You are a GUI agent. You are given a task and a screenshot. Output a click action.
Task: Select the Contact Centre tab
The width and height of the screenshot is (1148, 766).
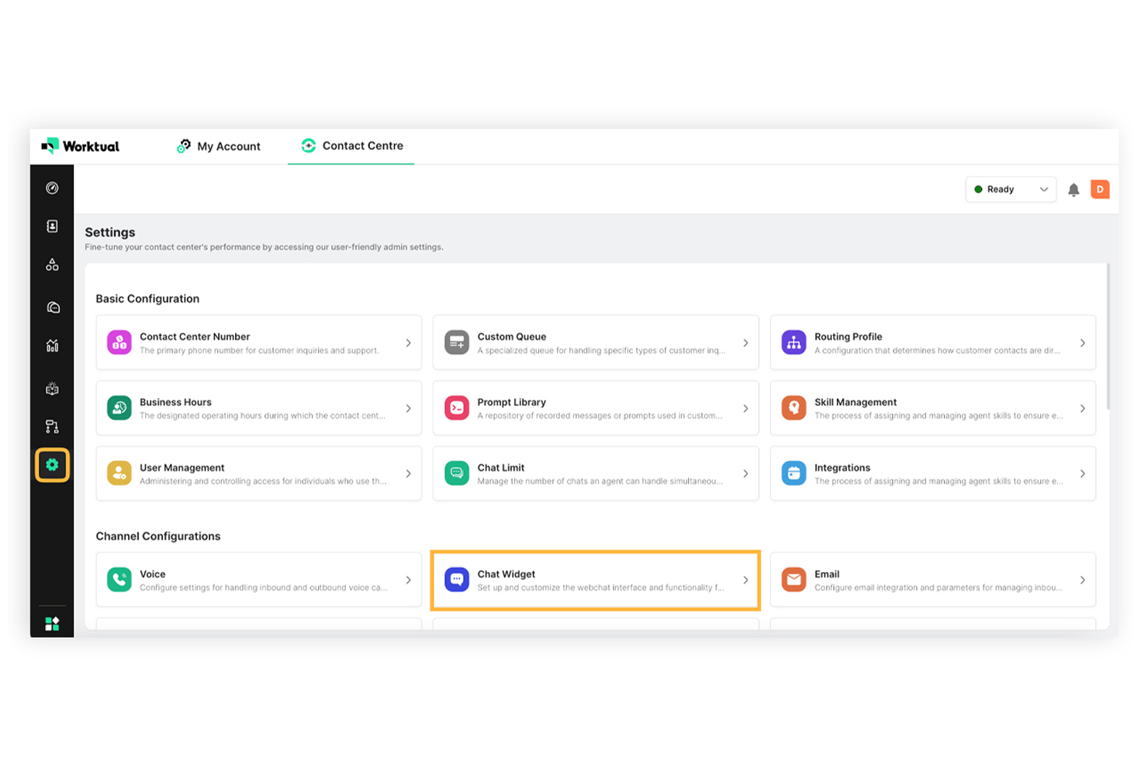pyautogui.click(x=351, y=146)
